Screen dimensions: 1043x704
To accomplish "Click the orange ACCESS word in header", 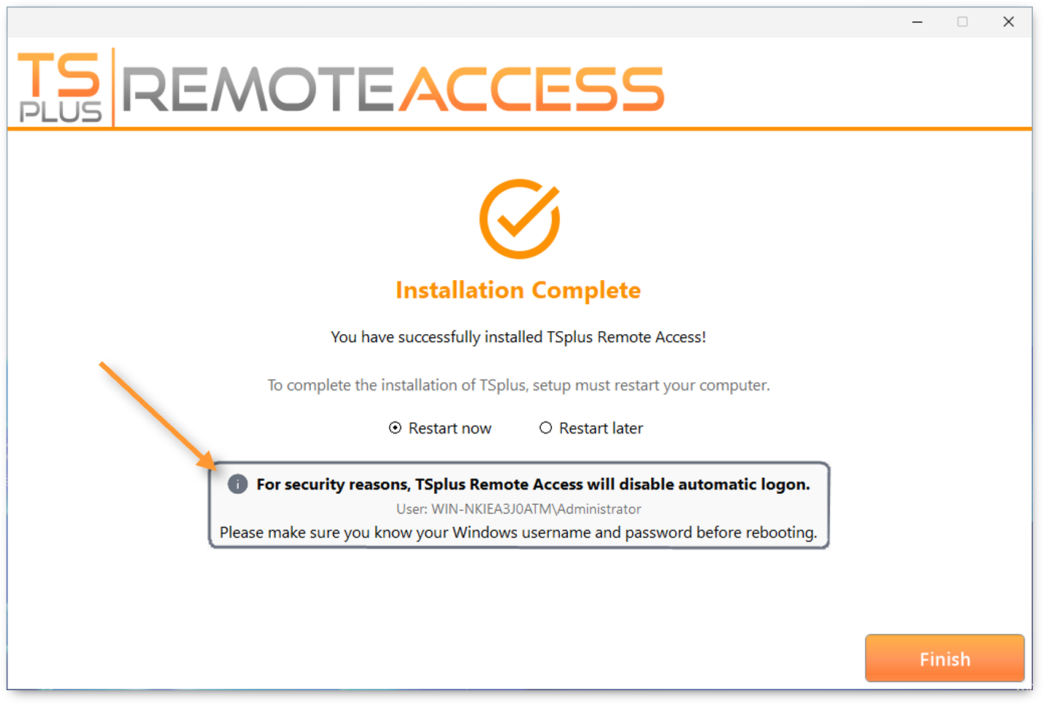I will 532,90.
